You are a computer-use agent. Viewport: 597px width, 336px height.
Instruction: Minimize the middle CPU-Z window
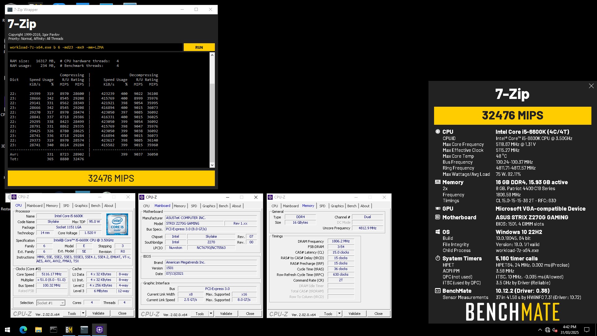[227, 197]
